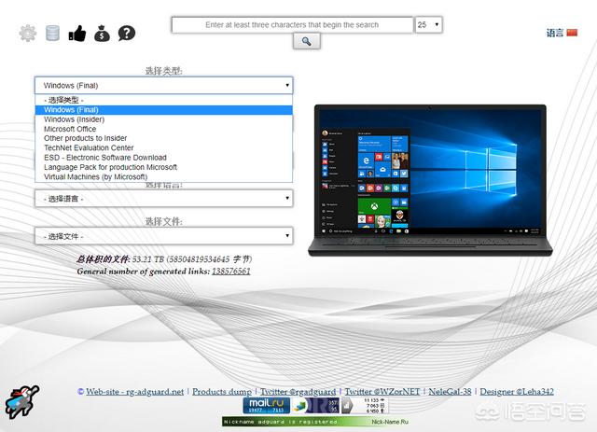The image size is (597, 432).
Task: Select Language Pack for production Microsoft
Action: point(164,167)
